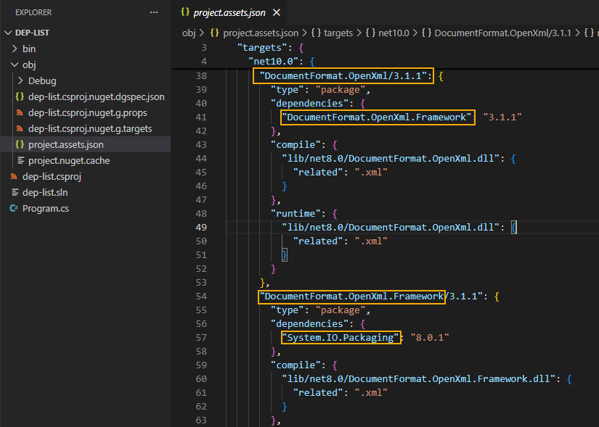
Task: Open the Explorer more actions ellipsis
Action: click(x=153, y=12)
